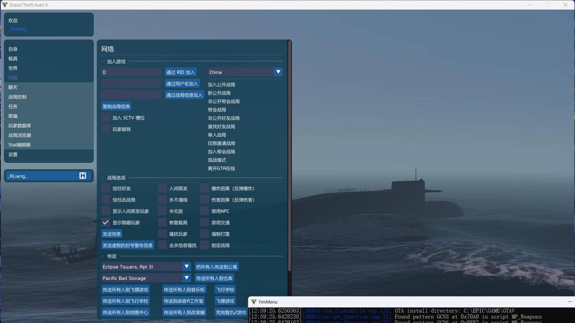Enable the 禁用NPC checkbox
Image resolution: width=575 pixels, height=323 pixels.
[x=204, y=211]
